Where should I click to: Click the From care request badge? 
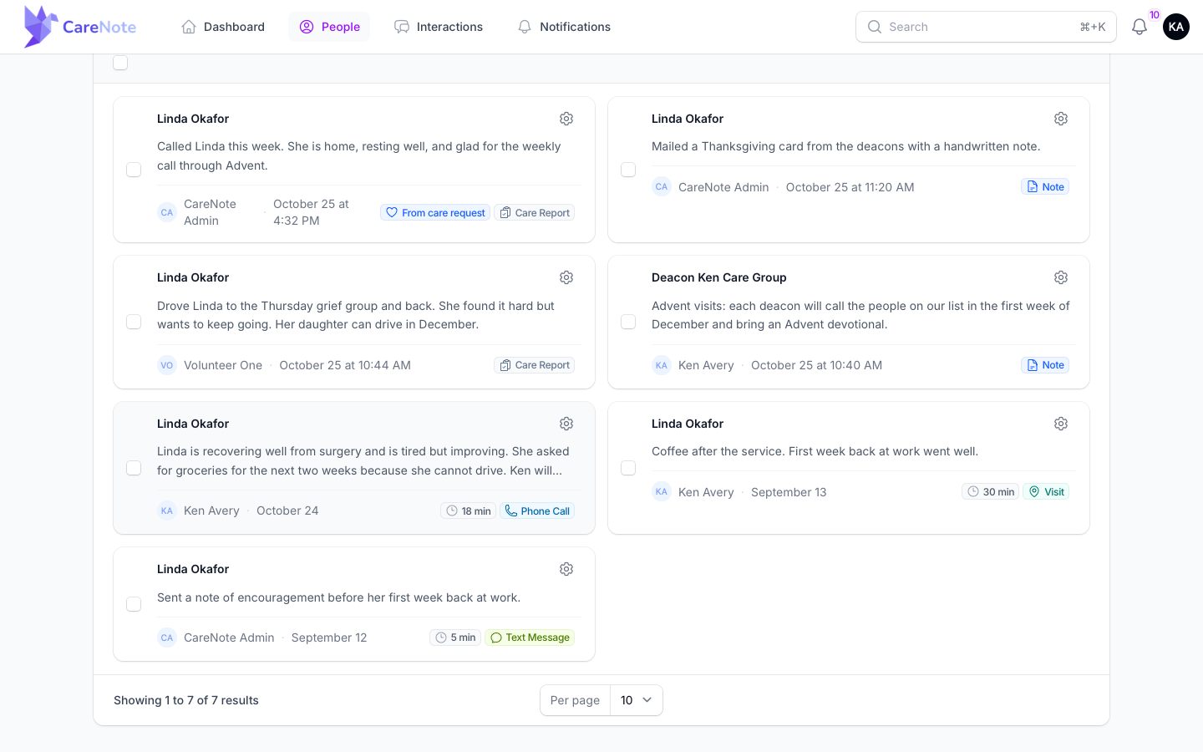coord(435,212)
